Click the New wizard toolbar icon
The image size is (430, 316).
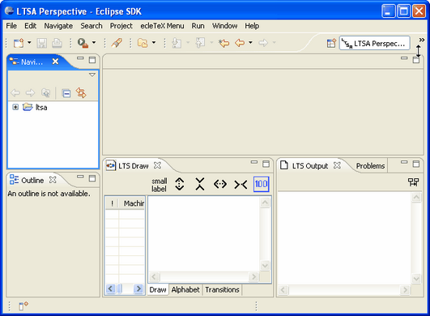tap(19, 43)
